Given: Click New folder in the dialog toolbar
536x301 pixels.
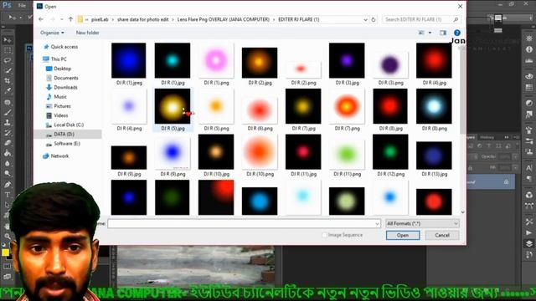Looking at the screenshot, I should tap(87, 33).
